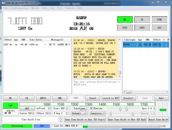Image resolution: width=172 pixels, height=130 pixels.
Task: Click Sync Time Drift to Now (TX Start)
Action: (85, 120)
